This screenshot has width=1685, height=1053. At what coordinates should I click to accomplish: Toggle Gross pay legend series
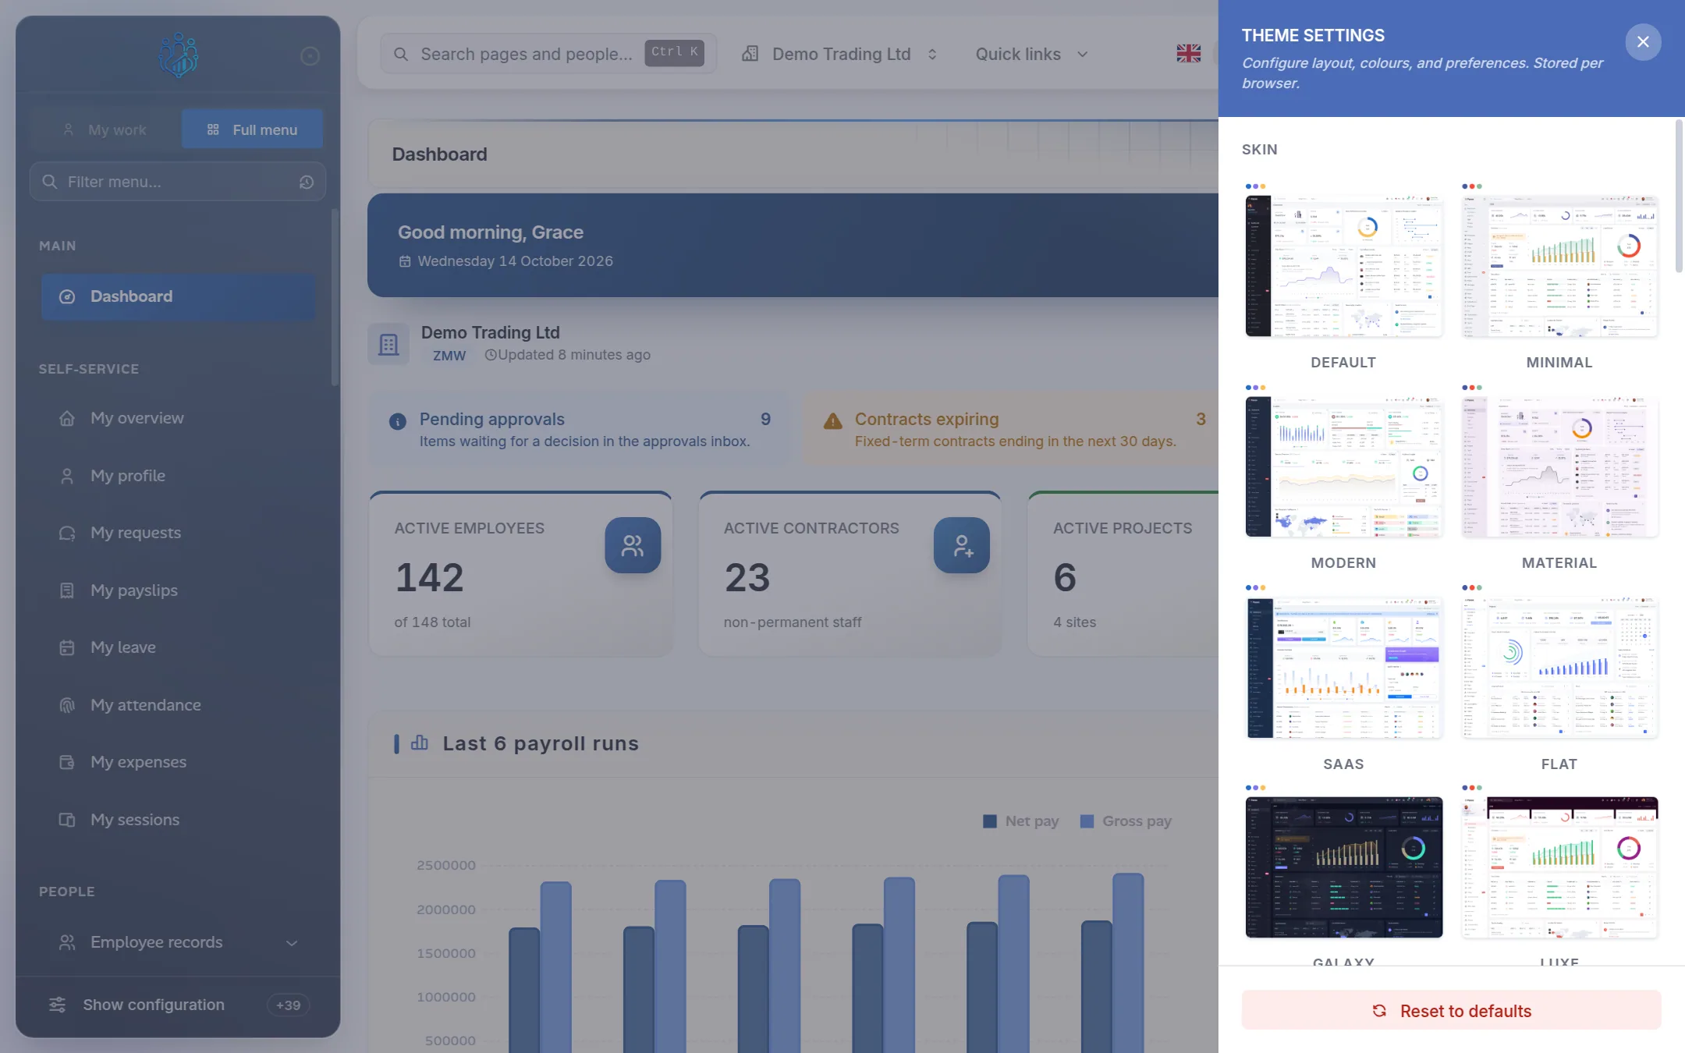(x=1126, y=821)
